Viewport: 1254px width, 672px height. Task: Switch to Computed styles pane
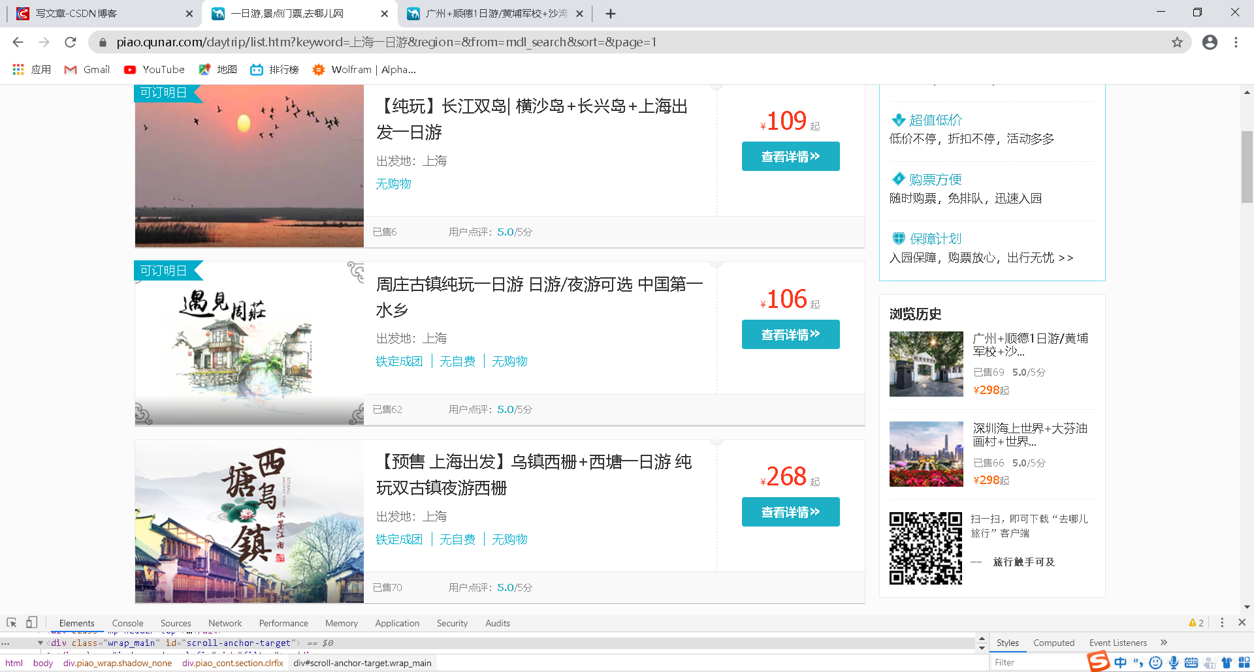pos(1053,643)
